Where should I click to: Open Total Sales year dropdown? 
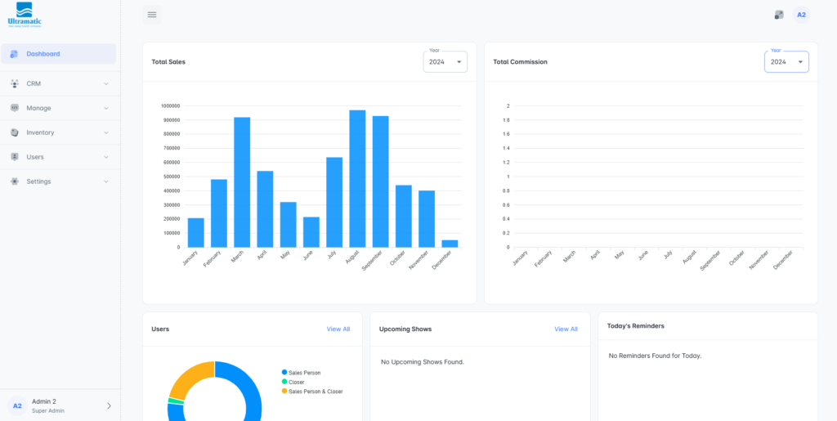click(445, 62)
